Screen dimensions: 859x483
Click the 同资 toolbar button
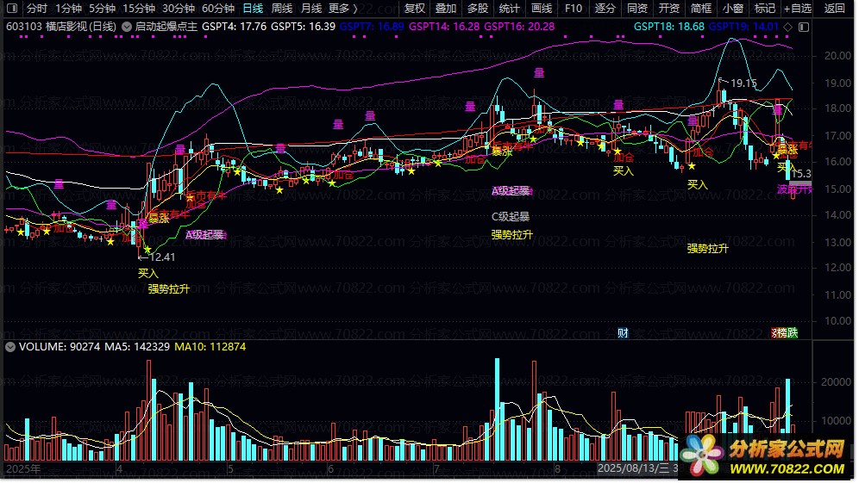coord(637,9)
